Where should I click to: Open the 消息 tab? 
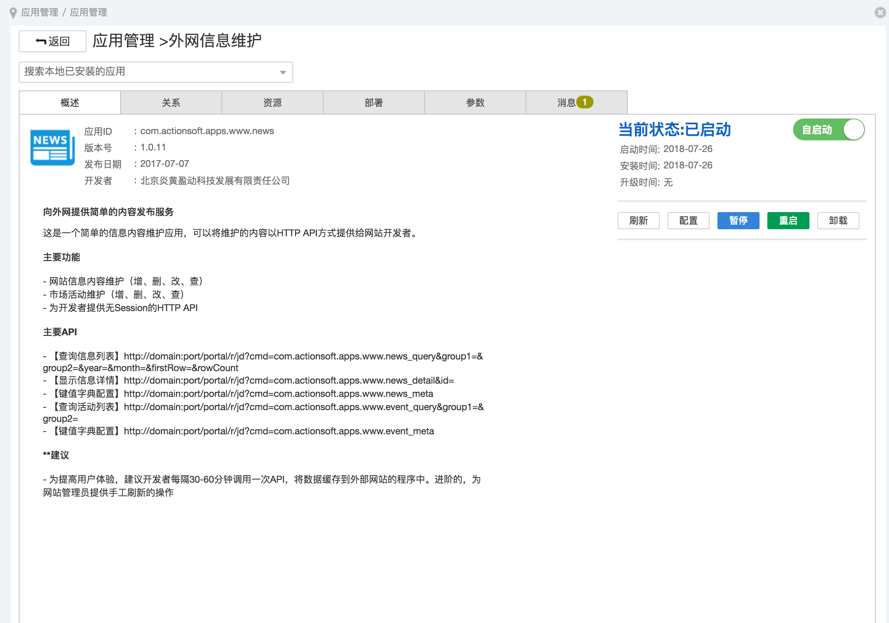point(566,103)
